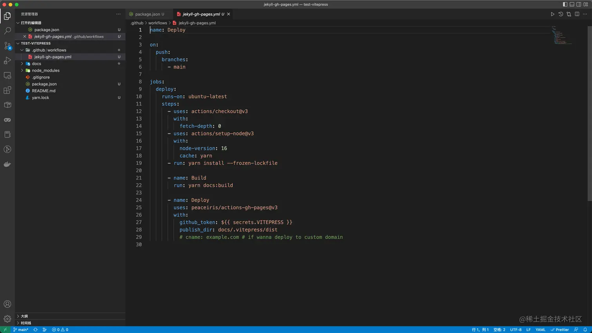Toggle the secondary side bar layout button

coord(579,4)
